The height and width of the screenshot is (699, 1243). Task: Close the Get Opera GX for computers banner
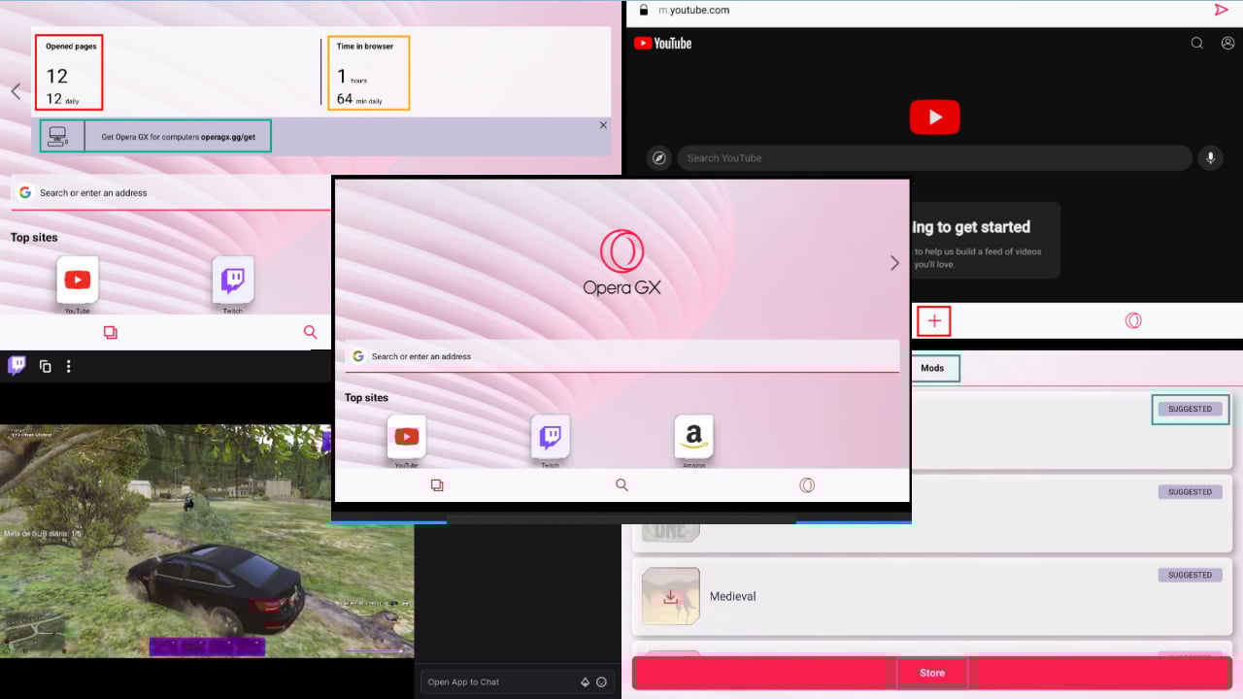603,125
